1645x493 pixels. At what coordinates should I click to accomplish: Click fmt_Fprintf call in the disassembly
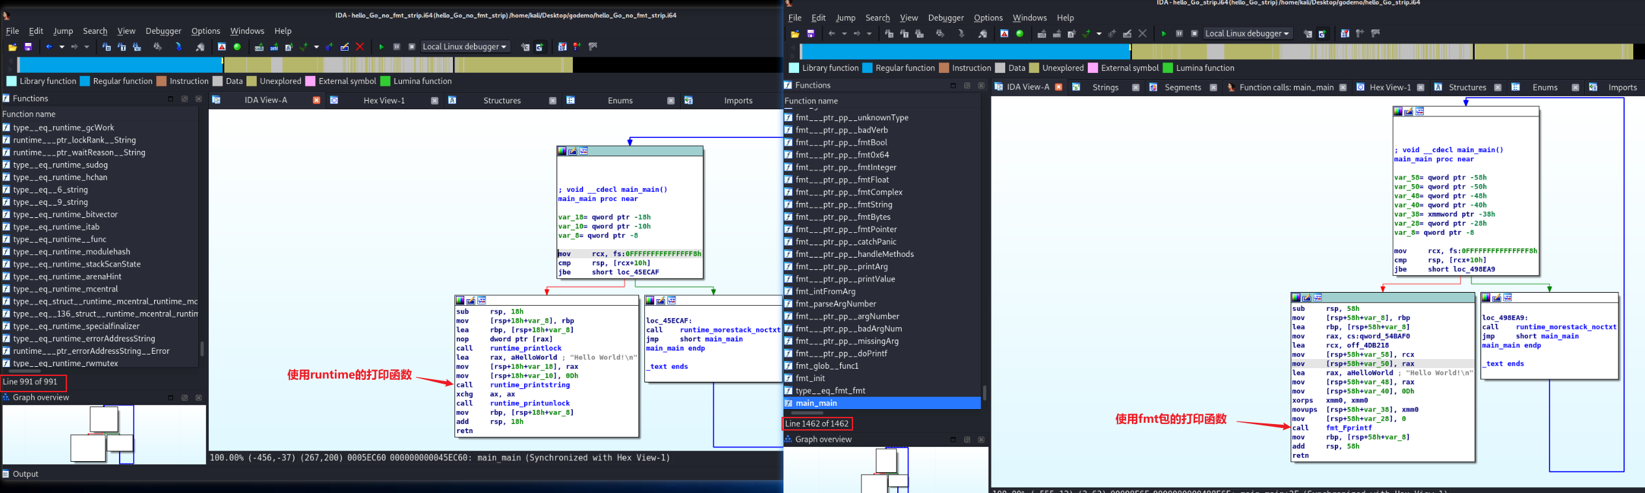(x=1349, y=428)
